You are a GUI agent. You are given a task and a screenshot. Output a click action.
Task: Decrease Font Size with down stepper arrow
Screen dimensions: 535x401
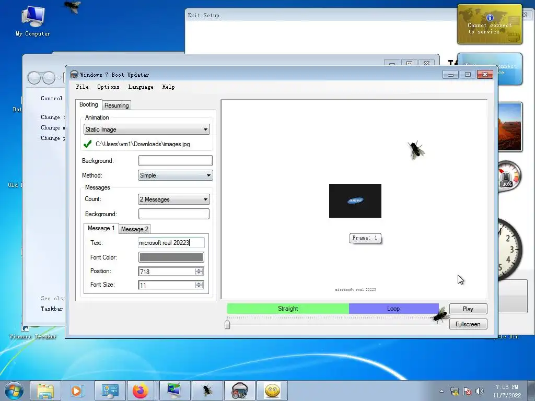pyautogui.click(x=199, y=287)
